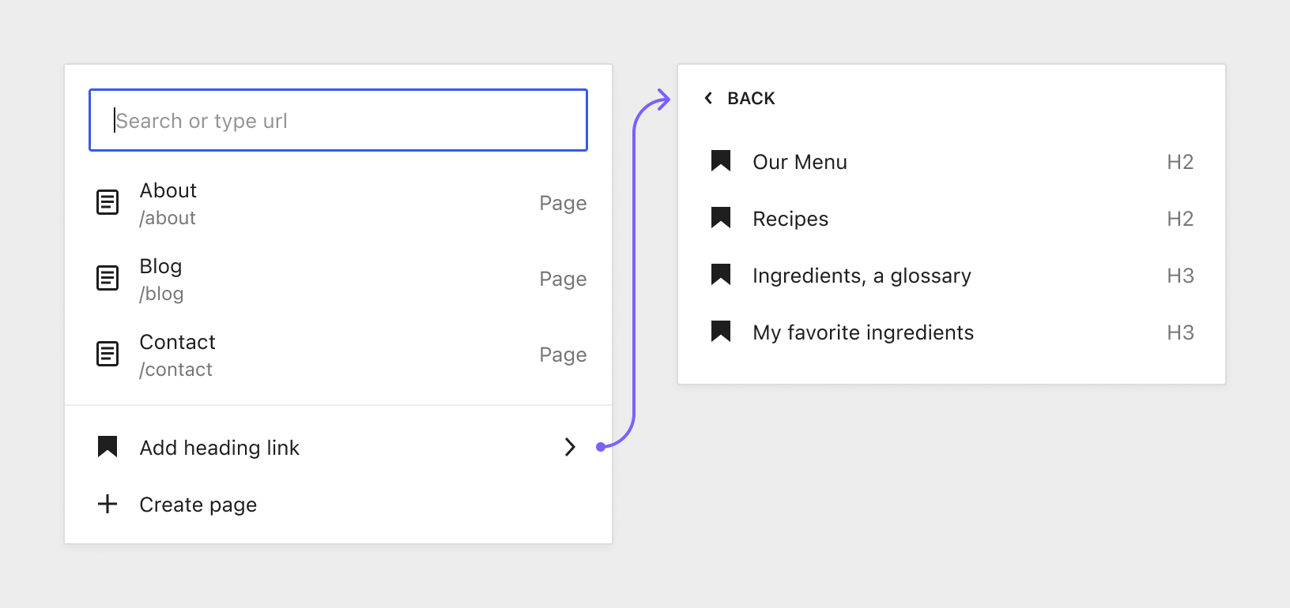Viewport: 1290px width, 608px height.
Task: Click the Create page option
Action: (x=198, y=504)
